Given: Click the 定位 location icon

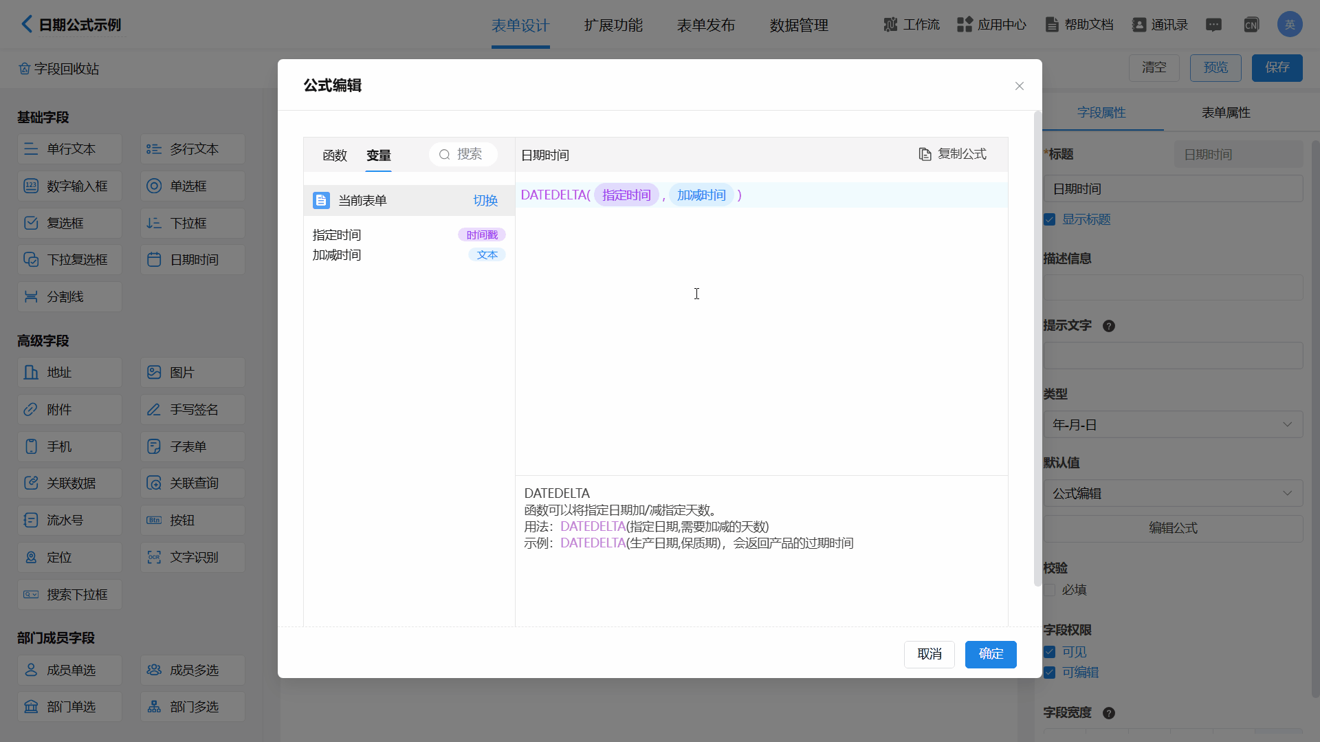Looking at the screenshot, I should coord(31,558).
